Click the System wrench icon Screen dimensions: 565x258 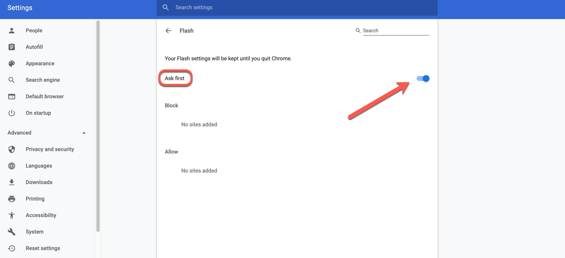click(x=12, y=232)
